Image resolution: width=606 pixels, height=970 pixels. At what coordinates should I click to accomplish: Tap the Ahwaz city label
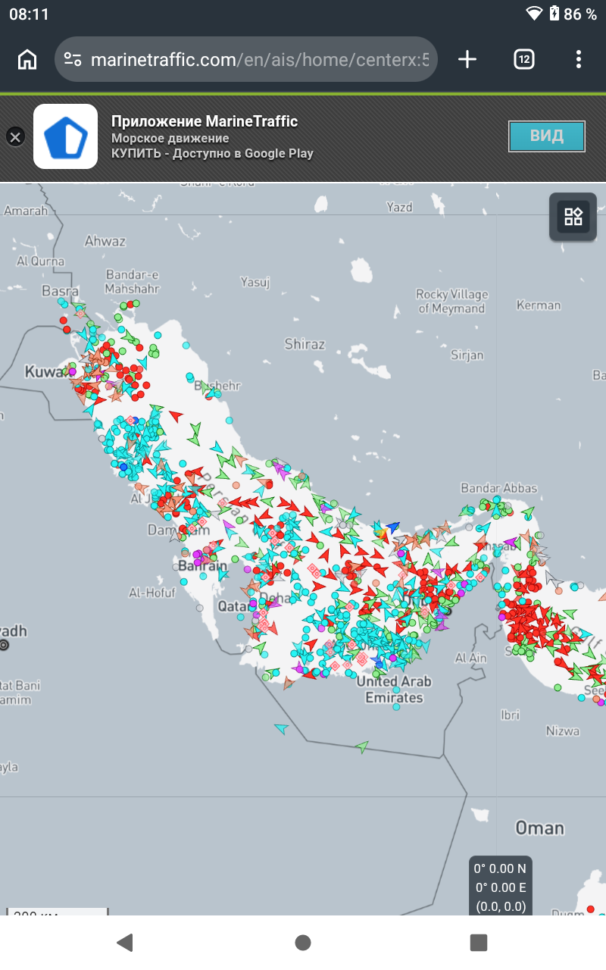pyautogui.click(x=105, y=242)
